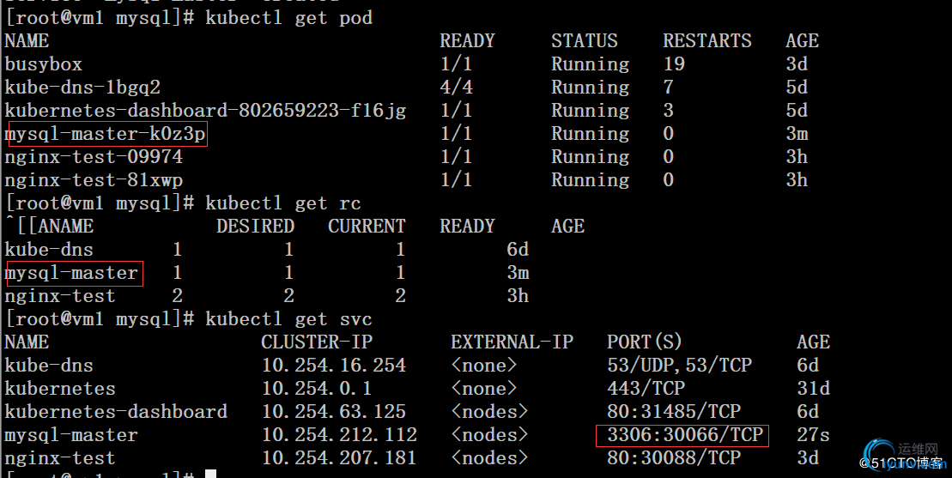The image size is (952, 478).
Task: Select port text '3306:30066/TCP'
Action: (x=685, y=435)
